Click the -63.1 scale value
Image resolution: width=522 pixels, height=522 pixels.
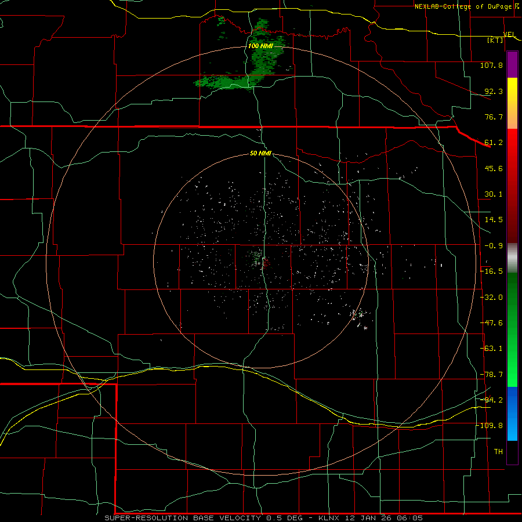(491, 349)
